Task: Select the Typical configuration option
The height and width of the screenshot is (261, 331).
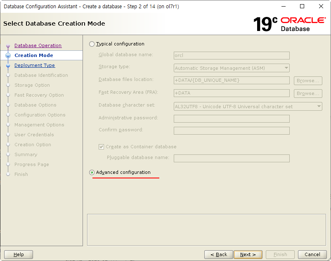Action: tap(92, 44)
